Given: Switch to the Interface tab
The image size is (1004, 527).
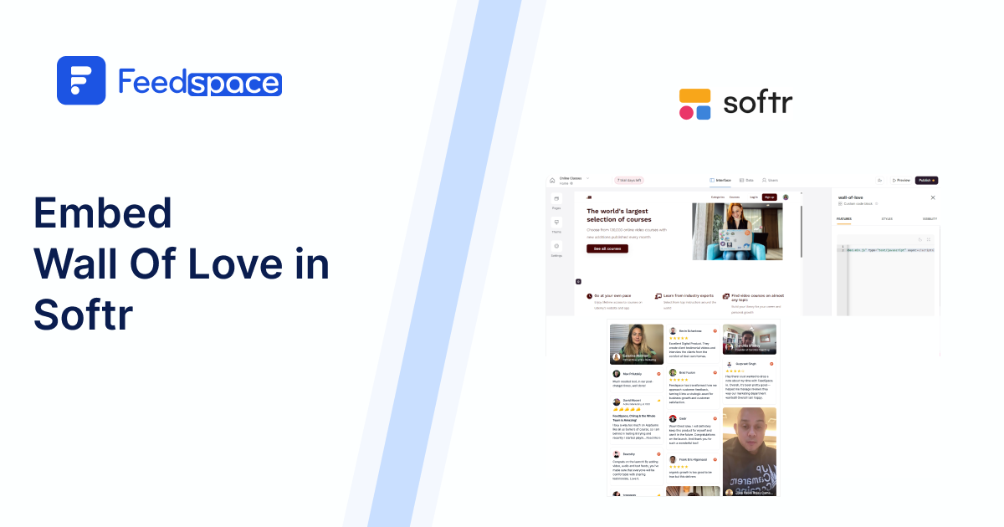Looking at the screenshot, I should (x=720, y=180).
